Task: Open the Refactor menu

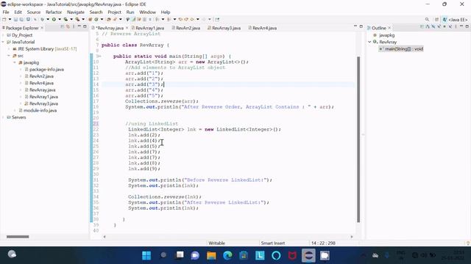Action: click(54, 12)
